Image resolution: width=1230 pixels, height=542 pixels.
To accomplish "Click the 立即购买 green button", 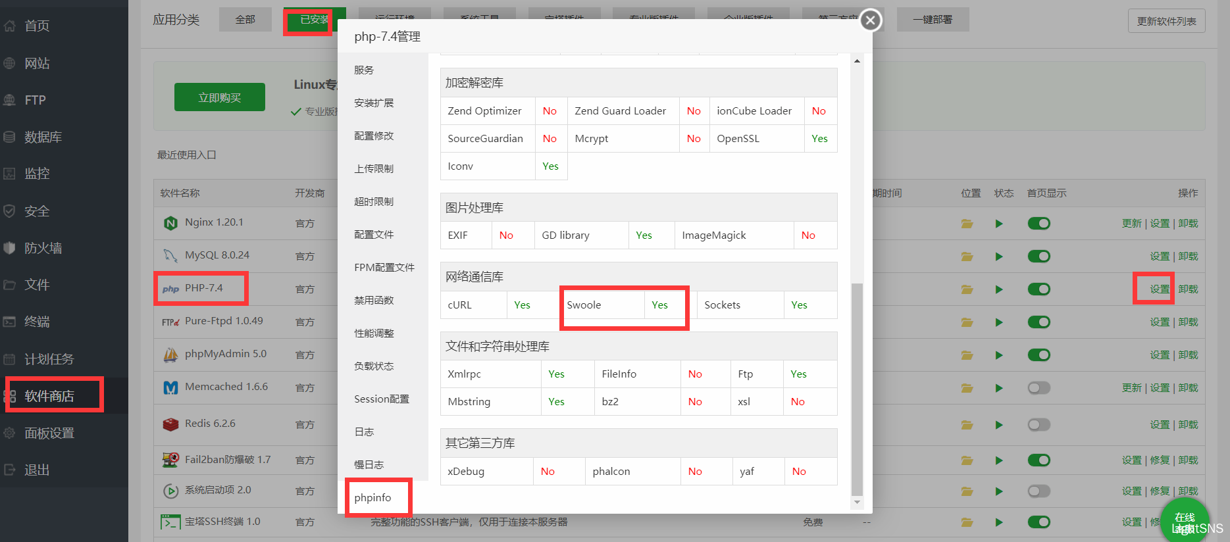I will [x=220, y=97].
